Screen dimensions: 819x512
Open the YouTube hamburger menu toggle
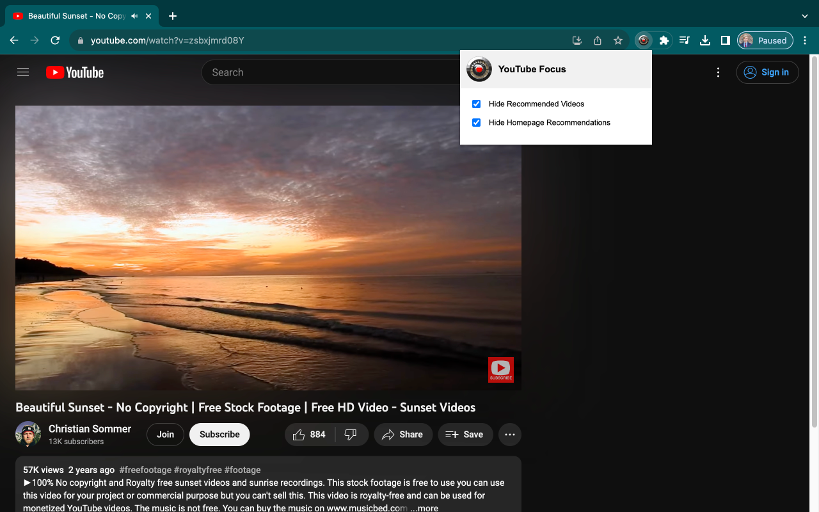point(23,72)
